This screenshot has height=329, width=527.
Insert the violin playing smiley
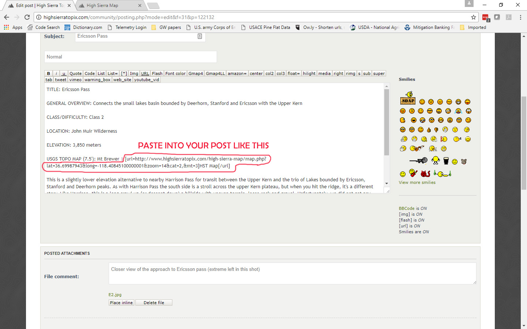coord(417,148)
